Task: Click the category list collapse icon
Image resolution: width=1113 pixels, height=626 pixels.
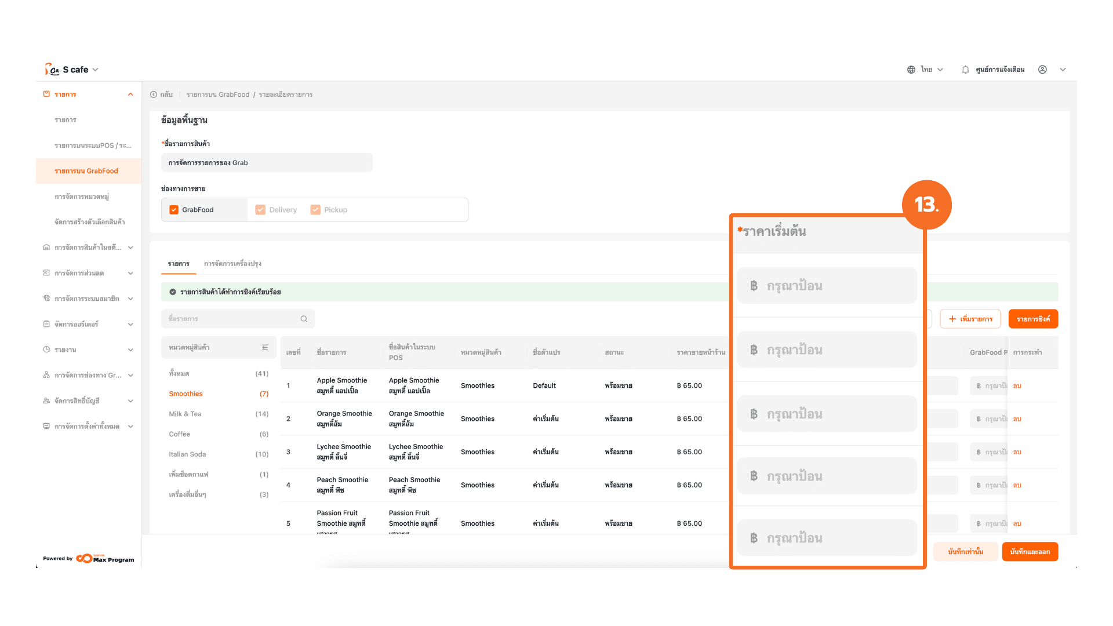Action: tap(265, 347)
